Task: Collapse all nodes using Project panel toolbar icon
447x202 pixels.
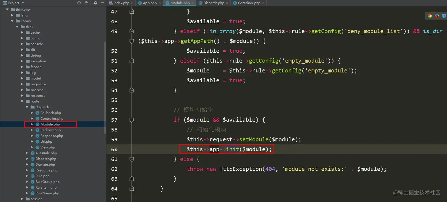Action: coord(86,3)
